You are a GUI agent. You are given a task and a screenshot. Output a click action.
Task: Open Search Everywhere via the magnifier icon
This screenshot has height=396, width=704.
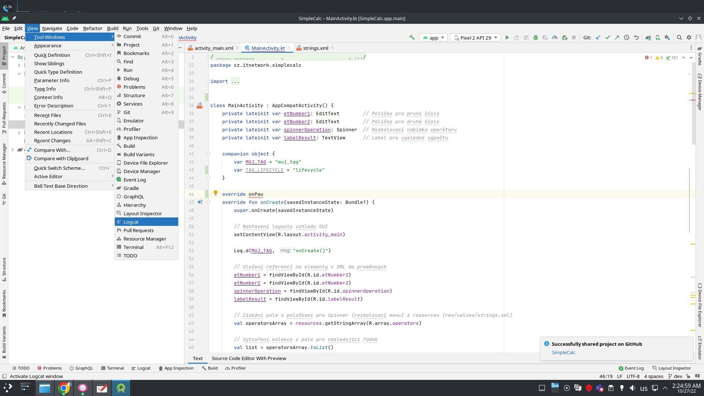coord(679,37)
